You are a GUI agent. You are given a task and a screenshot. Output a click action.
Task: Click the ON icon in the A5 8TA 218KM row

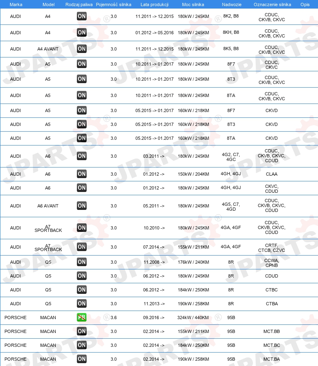click(82, 138)
